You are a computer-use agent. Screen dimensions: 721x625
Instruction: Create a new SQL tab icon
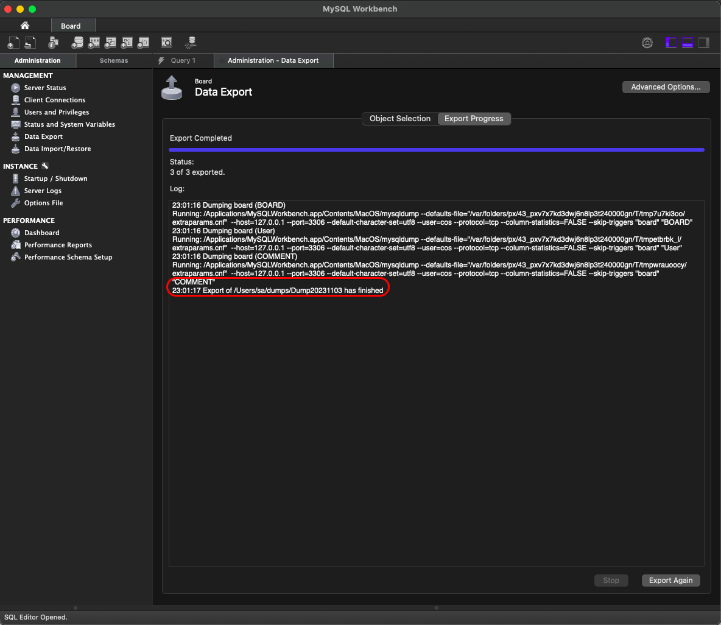[13, 43]
